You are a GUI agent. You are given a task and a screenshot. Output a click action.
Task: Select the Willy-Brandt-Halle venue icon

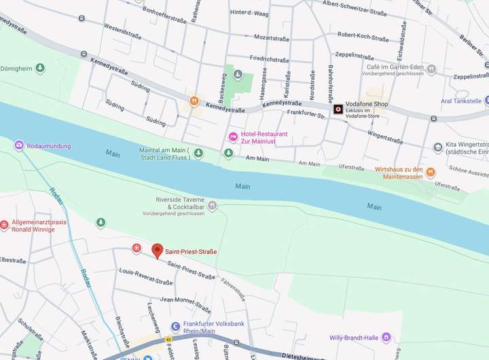pos(386,337)
